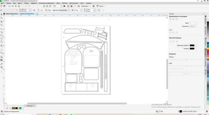Open the Файл menu
Screen dimensions: 209x115
[x=2, y=3]
